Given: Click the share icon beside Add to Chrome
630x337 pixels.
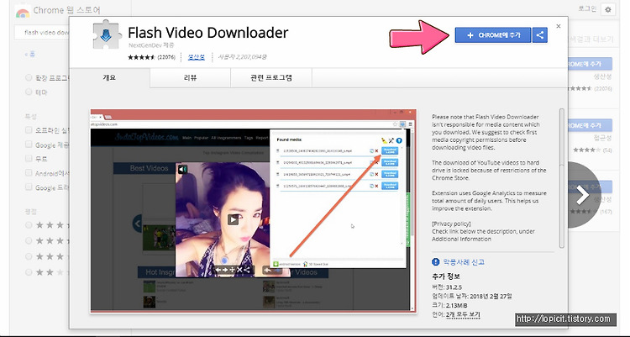Looking at the screenshot, I should (x=540, y=35).
